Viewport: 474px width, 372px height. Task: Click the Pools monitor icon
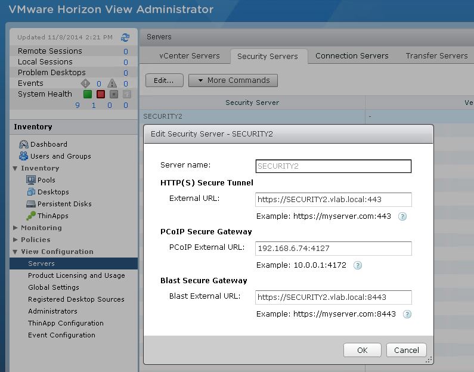point(31,180)
